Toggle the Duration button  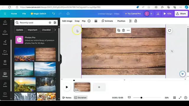80,98
